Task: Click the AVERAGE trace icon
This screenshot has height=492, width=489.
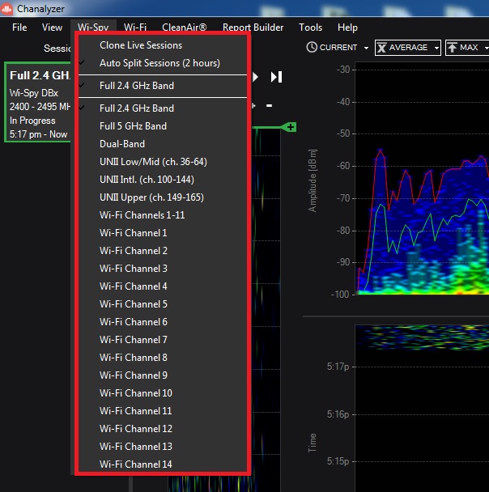Action: (381, 48)
